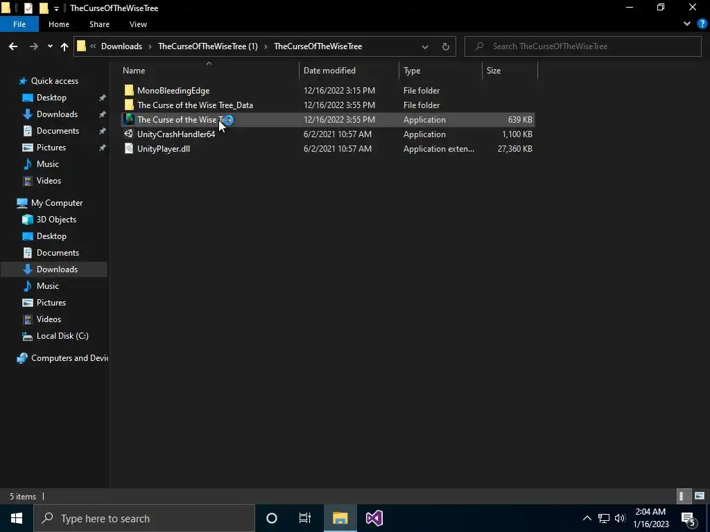
Task: Click Downloads in the address bar path
Action: [121, 46]
